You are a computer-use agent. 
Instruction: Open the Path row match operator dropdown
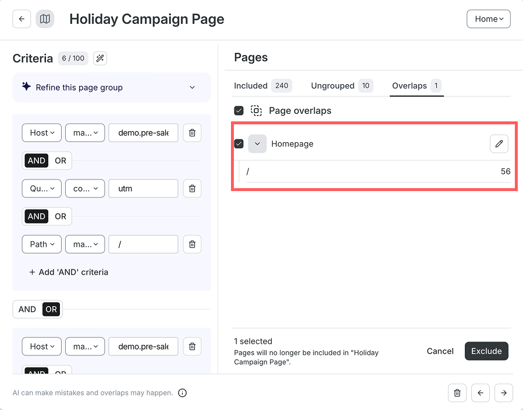(x=85, y=244)
